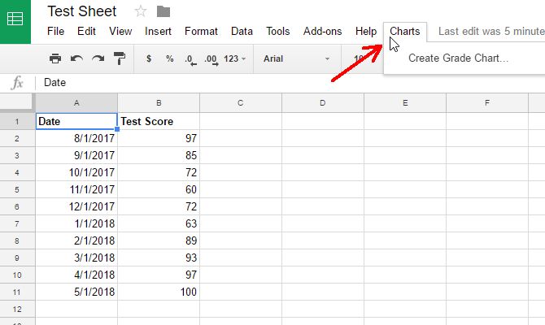Click the score 72 beside 10/1/2017
The image size is (545, 325).
coord(159,172)
